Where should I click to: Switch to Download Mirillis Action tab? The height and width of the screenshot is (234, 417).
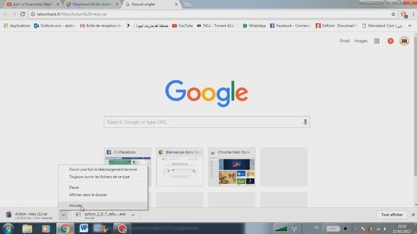pos(92,5)
